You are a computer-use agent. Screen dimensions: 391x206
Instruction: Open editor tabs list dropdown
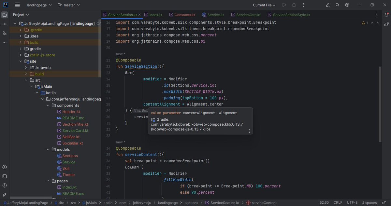coord(376,15)
